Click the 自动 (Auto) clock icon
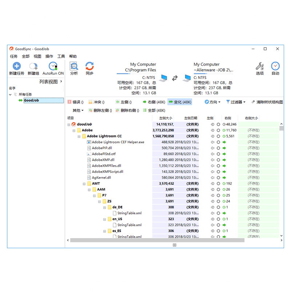This screenshot has width=291, height=291. coord(275,66)
